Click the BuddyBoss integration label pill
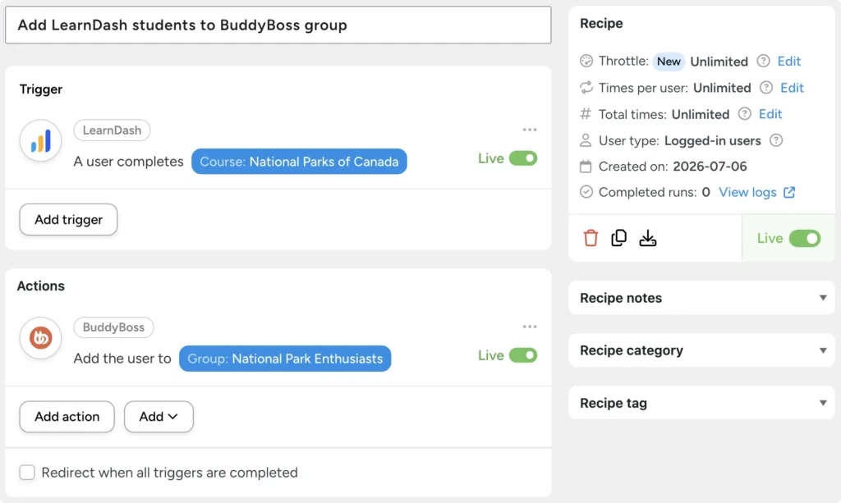This screenshot has width=841, height=503. pyautogui.click(x=113, y=327)
